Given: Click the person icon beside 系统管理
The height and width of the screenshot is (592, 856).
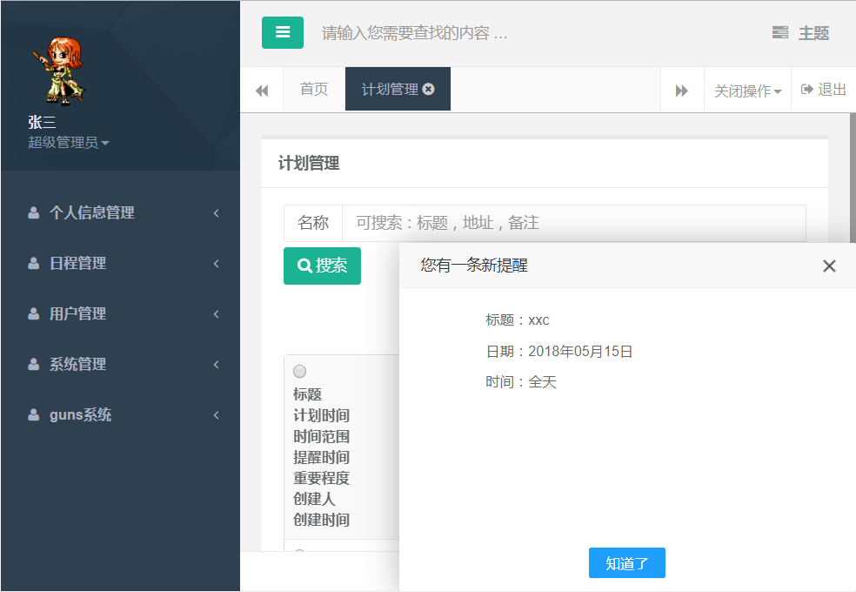Looking at the screenshot, I should tap(33, 364).
